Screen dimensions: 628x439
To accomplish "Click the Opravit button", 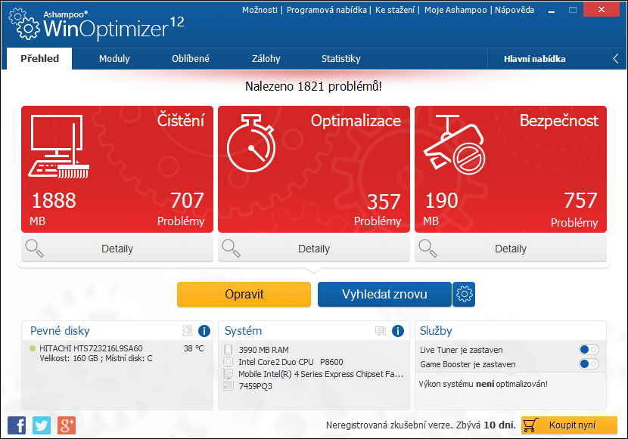I will point(244,294).
